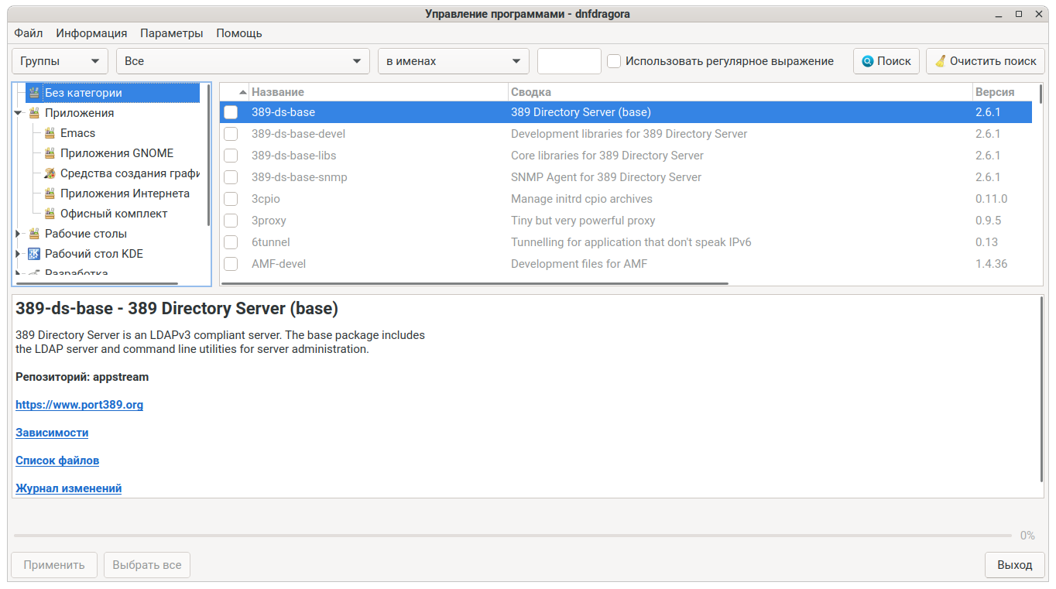Open the https://www.port389.org link
Screen dimensions: 1056x589
pos(79,405)
